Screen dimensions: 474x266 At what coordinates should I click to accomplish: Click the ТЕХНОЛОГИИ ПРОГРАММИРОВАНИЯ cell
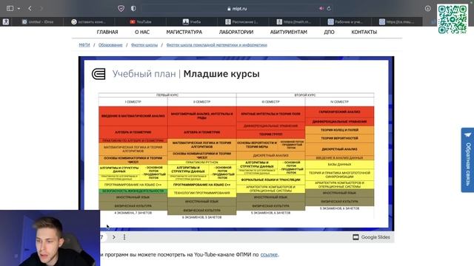pyautogui.click(x=202, y=193)
